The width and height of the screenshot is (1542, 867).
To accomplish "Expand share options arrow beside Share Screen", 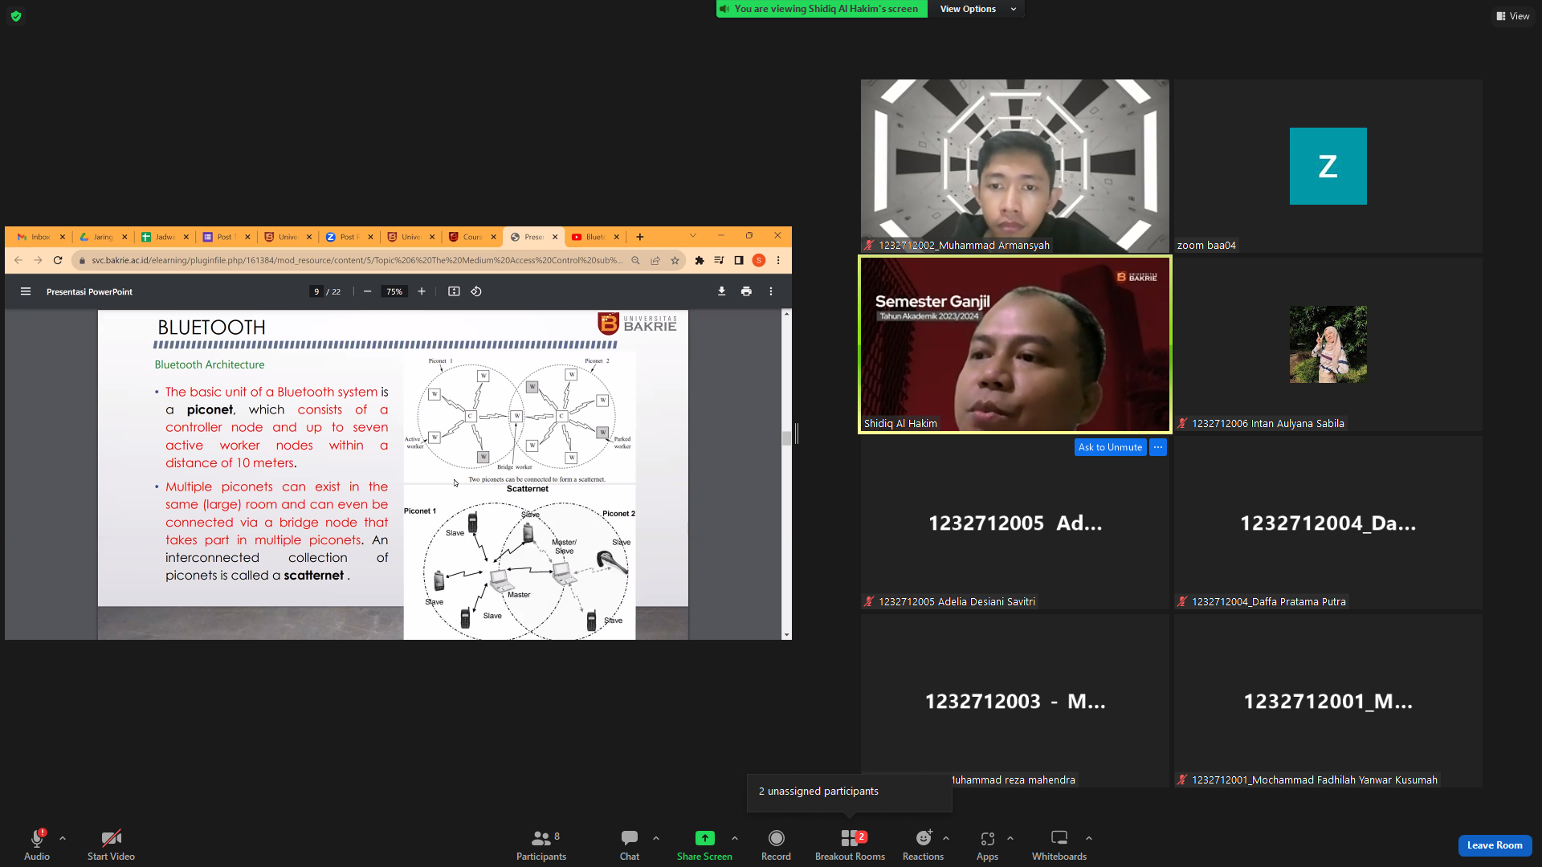I will pyautogui.click(x=735, y=838).
